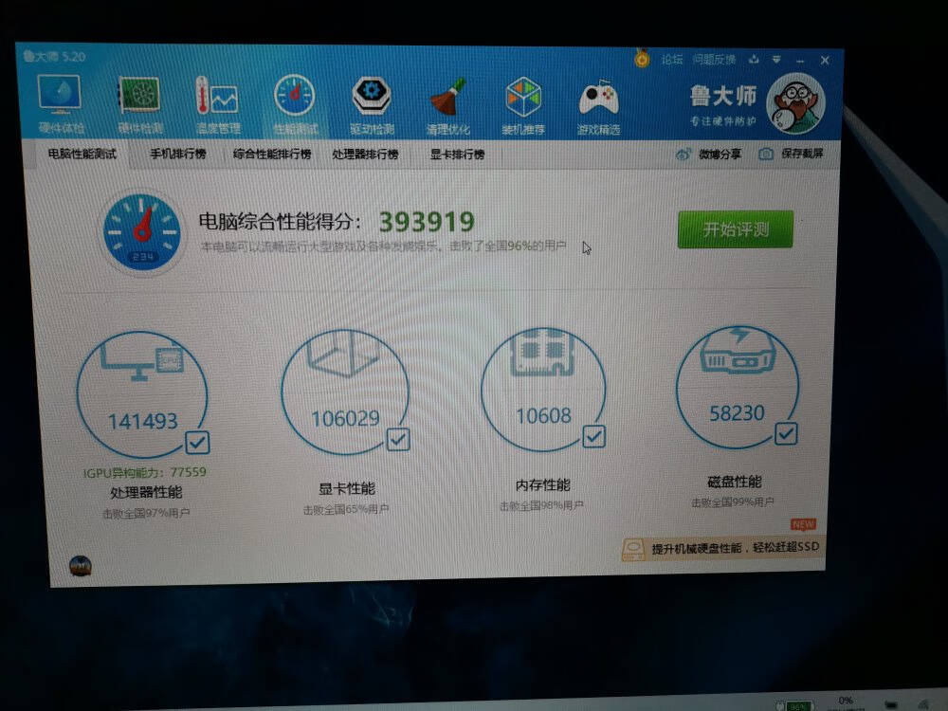
Task: Switch to the 综合性能排行榜 tab
Action: click(x=272, y=155)
